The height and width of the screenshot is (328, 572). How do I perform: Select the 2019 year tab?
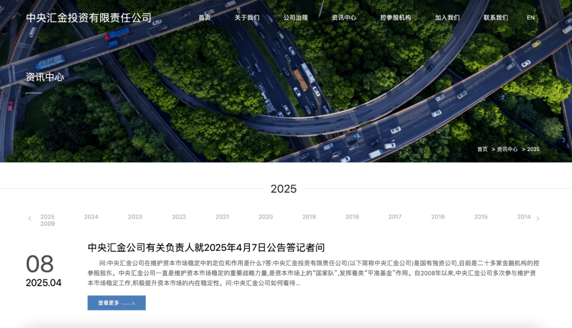point(309,217)
